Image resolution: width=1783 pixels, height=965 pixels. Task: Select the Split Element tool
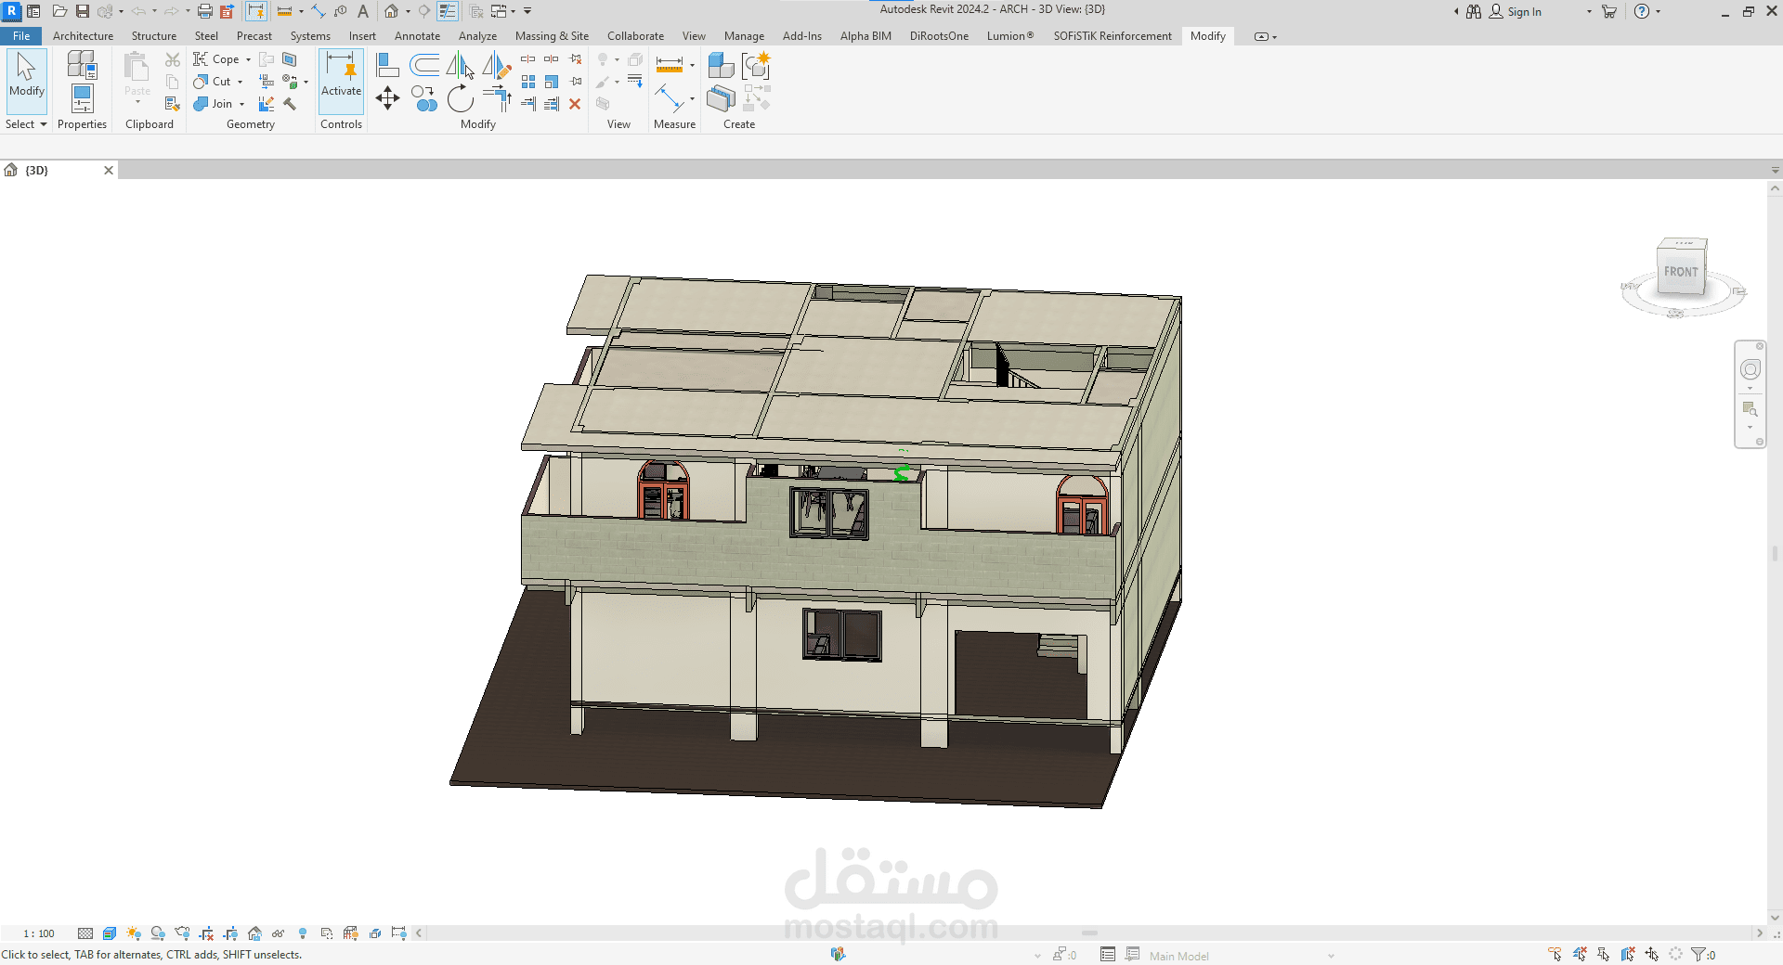(x=528, y=59)
